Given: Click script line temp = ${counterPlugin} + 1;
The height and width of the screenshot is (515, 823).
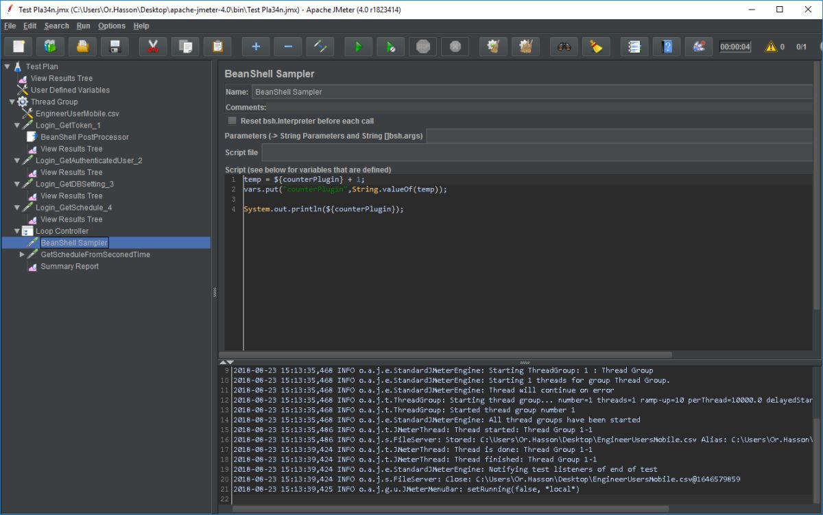Looking at the screenshot, I should (x=304, y=179).
